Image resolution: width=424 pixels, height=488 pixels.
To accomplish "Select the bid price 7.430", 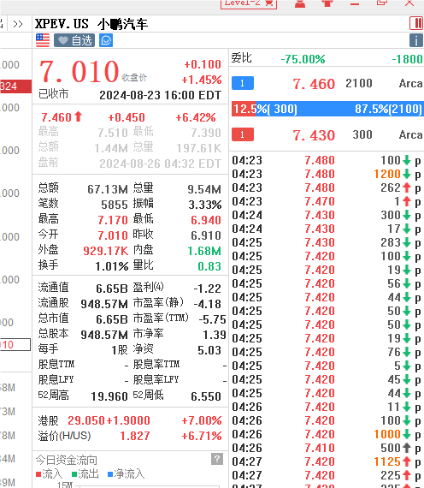I will pos(314,135).
